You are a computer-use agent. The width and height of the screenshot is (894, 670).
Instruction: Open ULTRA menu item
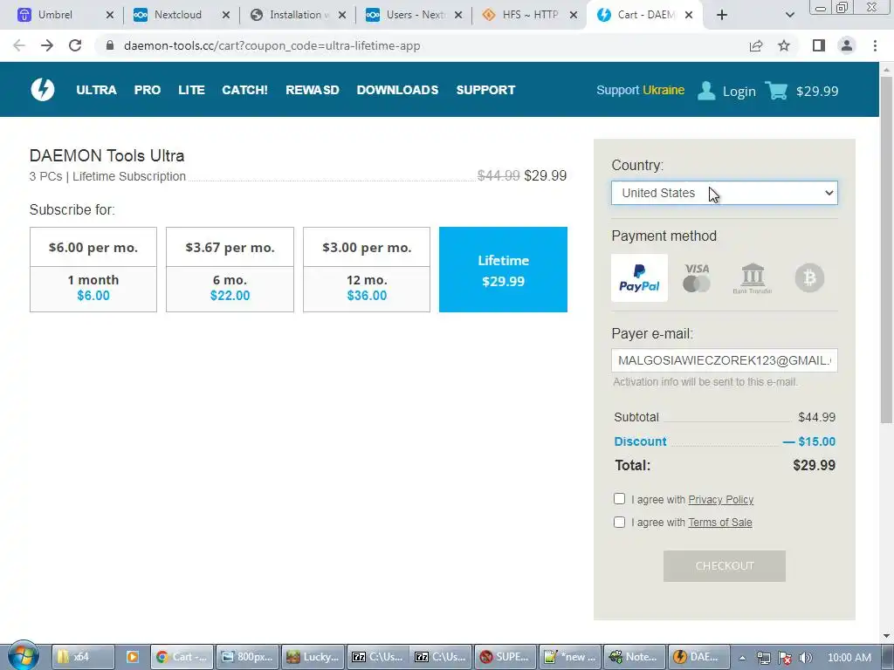[96, 90]
